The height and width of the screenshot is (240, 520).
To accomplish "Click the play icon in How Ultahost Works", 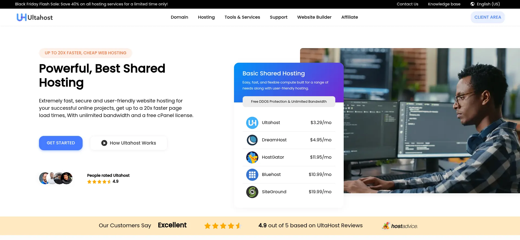I will 104,143.
